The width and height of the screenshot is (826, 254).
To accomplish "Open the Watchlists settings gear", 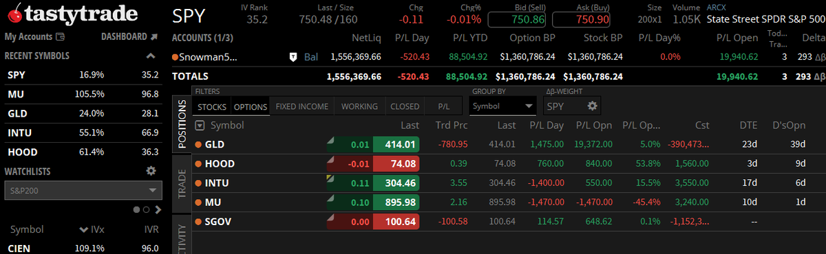I will (151, 171).
